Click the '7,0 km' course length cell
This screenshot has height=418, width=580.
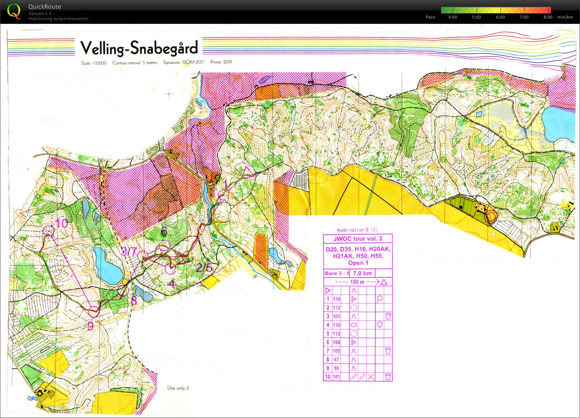pyautogui.click(x=362, y=273)
